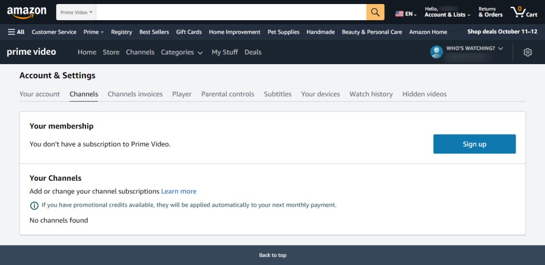This screenshot has width=545, height=265.
Task: Open Prime Video Store
Action: 111,52
